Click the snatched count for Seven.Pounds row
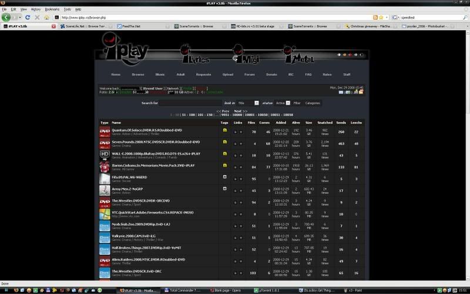 [x=325, y=143]
